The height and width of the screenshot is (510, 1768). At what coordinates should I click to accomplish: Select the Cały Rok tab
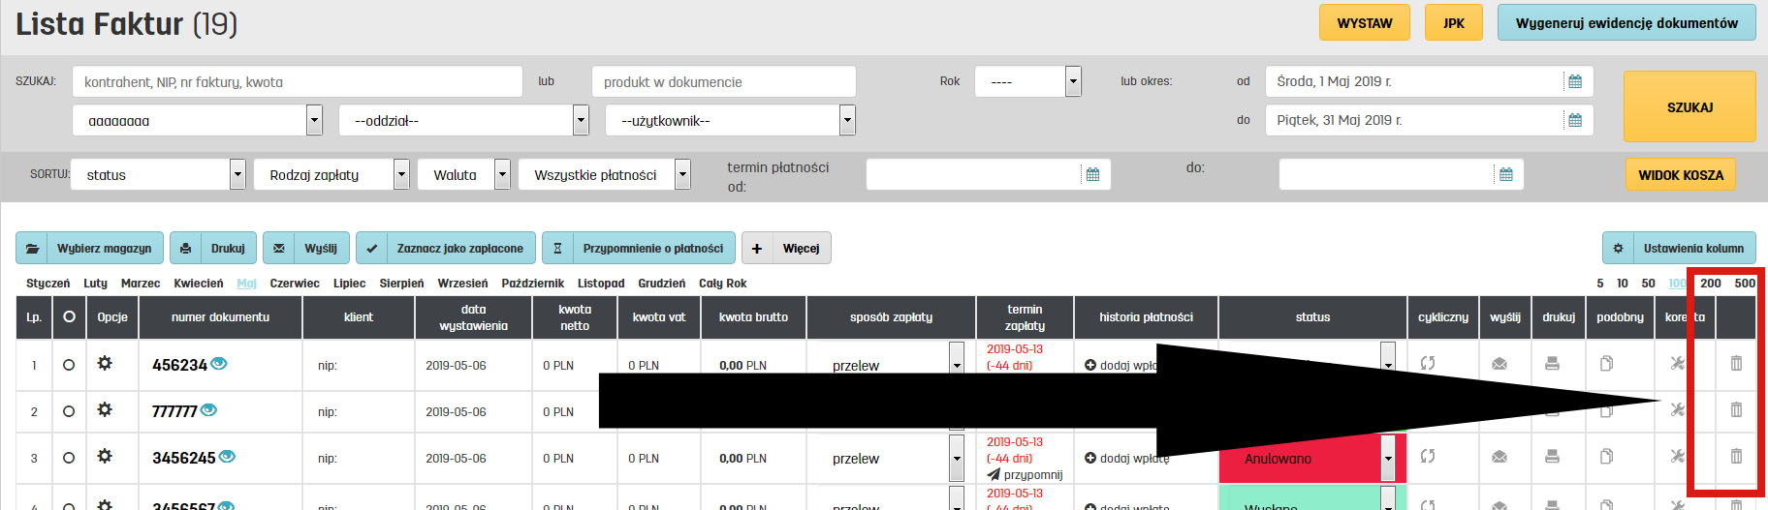[722, 284]
